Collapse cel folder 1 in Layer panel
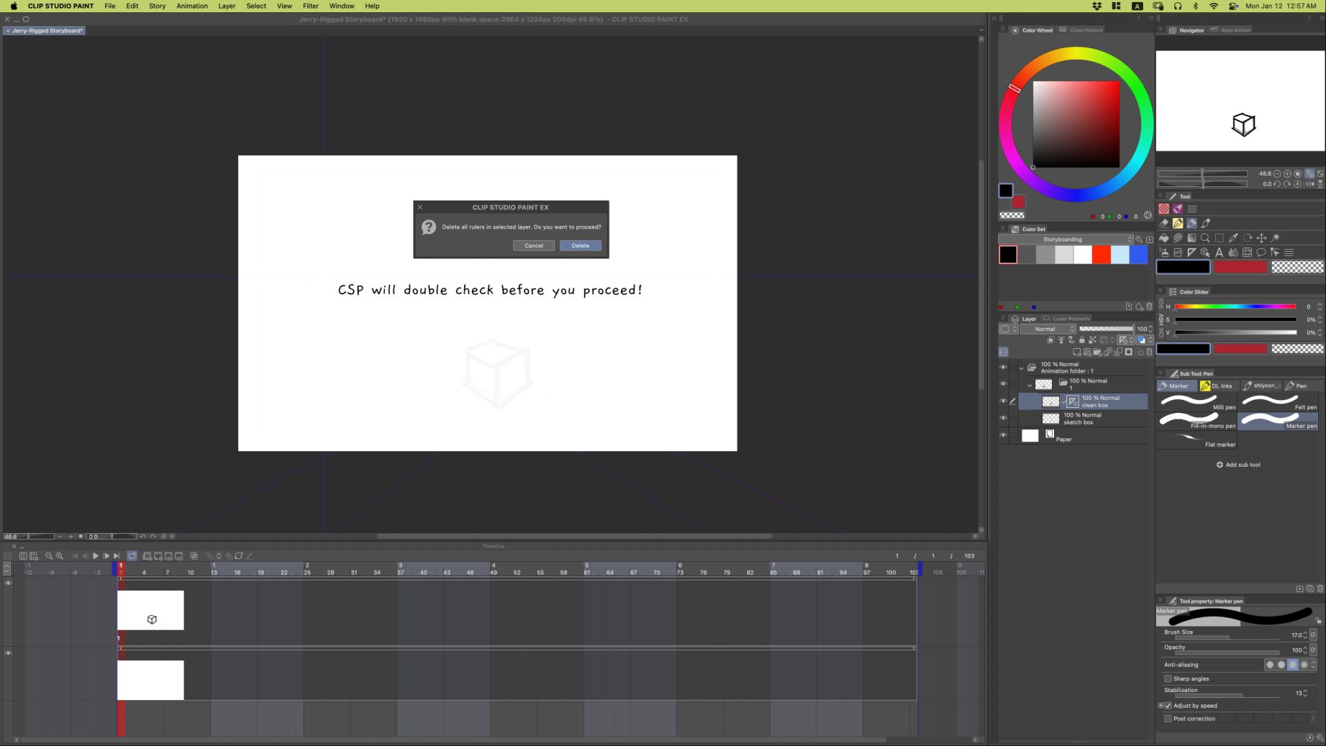The height and width of the screenshot is (746, 1326). 1030,385
